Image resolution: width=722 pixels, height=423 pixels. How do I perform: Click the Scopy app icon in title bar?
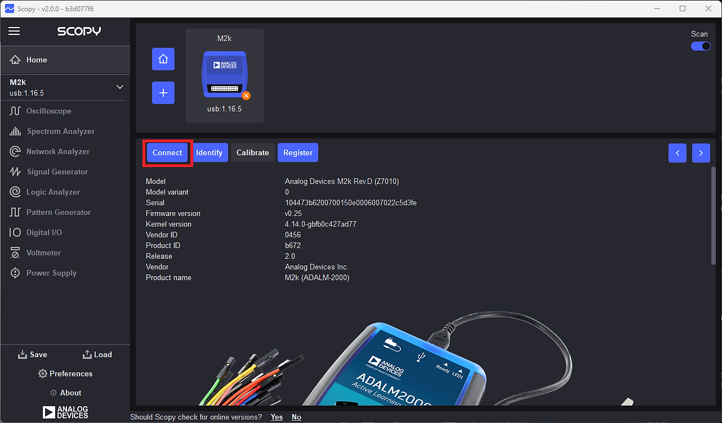(x=9, y=8)
